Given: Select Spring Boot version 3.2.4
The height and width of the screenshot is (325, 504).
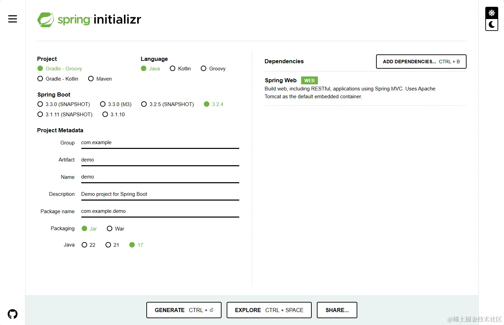Looking at the screenshot, I should [214, 104].
